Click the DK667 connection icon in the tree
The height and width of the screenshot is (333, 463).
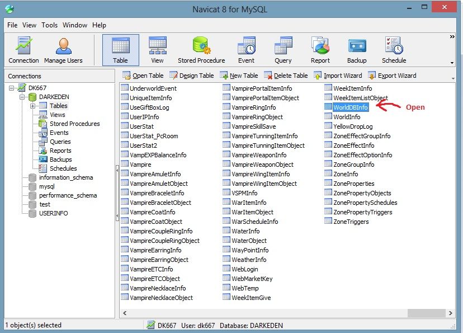coord(22,88)
